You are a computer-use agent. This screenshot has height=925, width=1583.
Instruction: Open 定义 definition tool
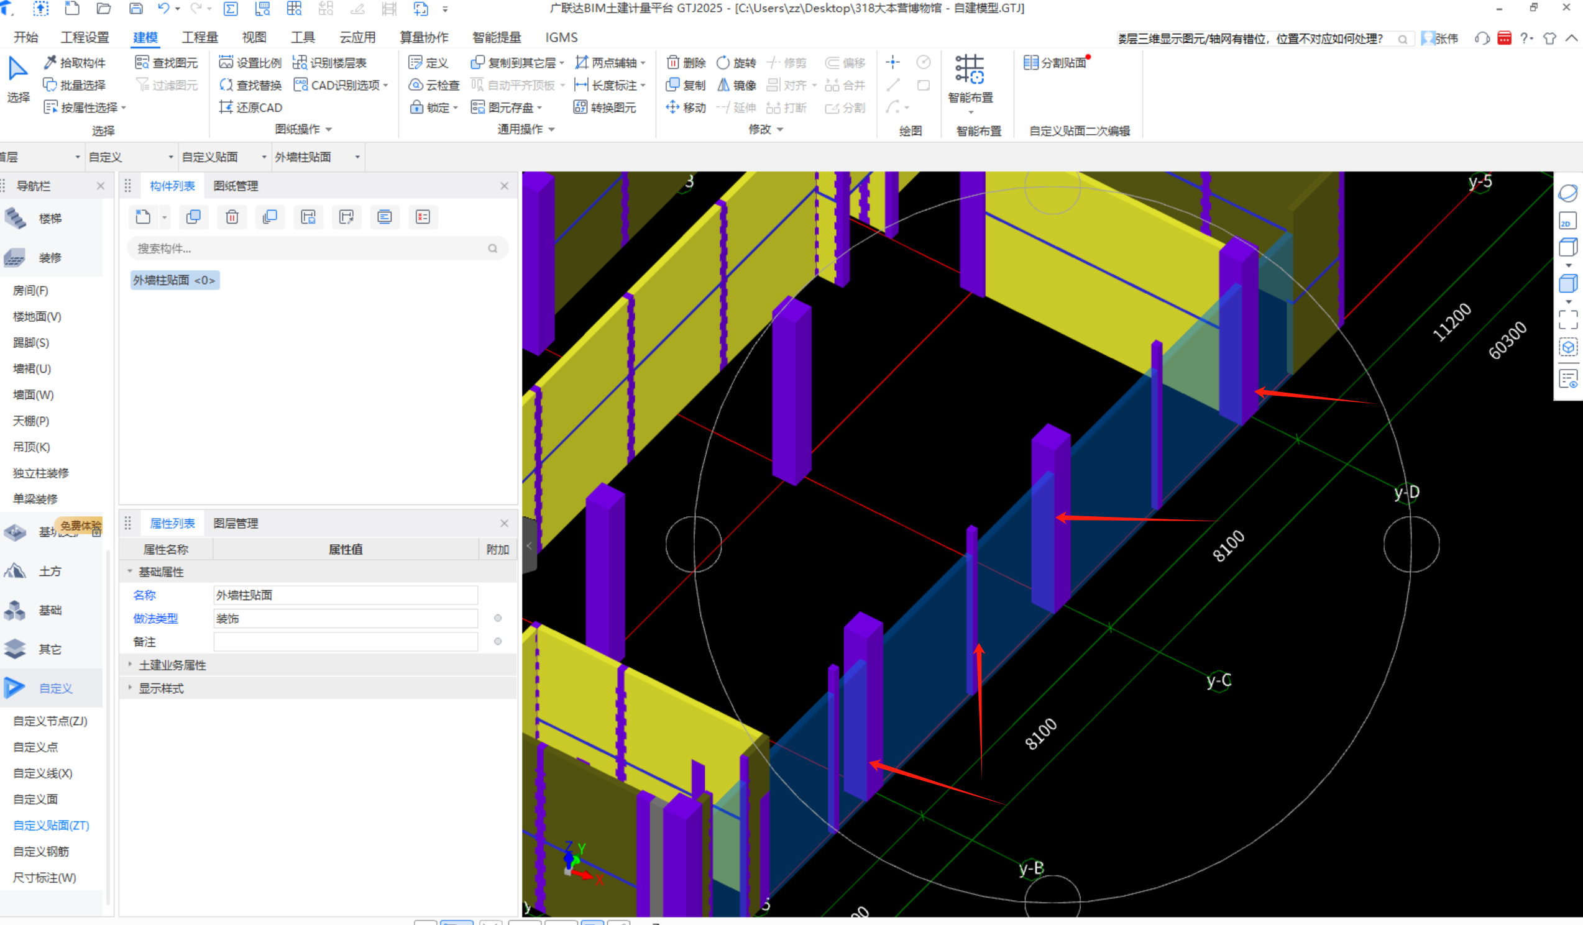(428, 63)
